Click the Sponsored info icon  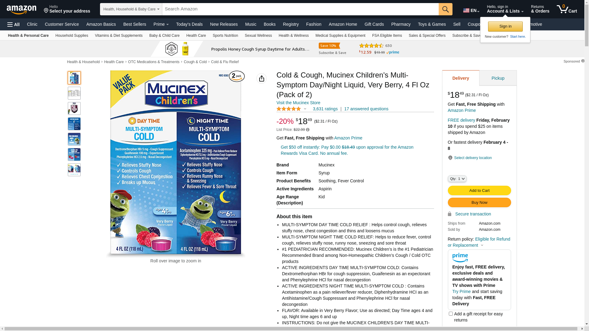(583, 61)
